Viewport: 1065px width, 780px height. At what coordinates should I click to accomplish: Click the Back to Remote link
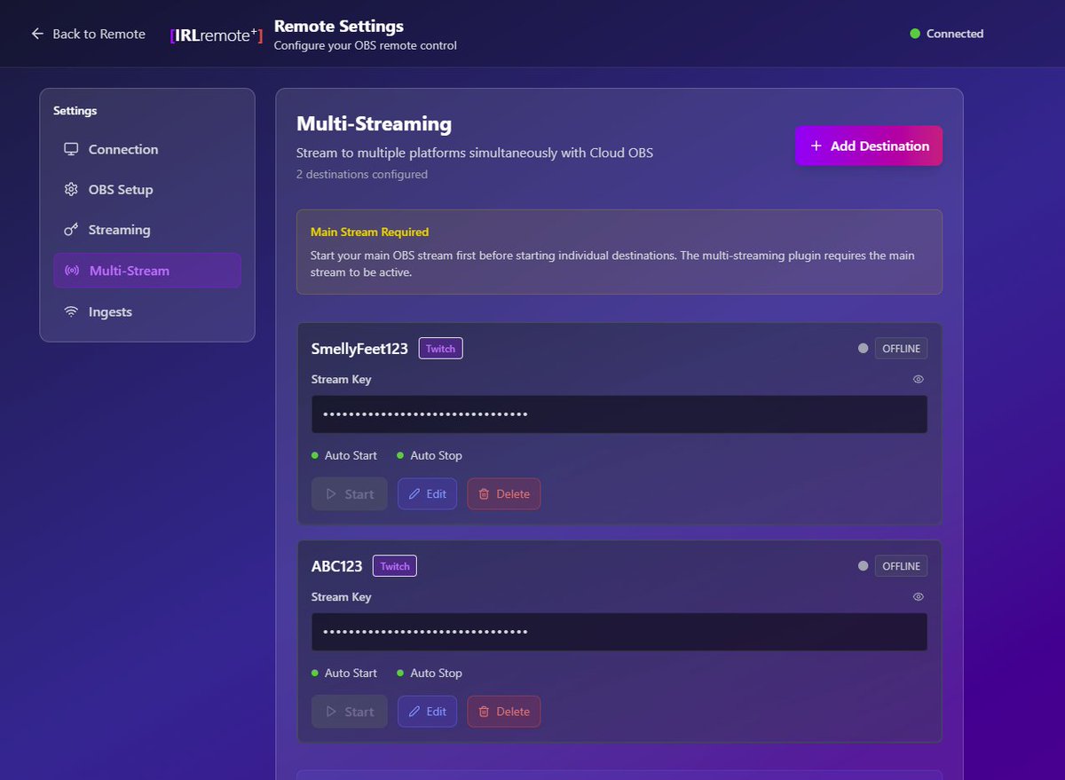pyautogui.click(x=88, y=34)
